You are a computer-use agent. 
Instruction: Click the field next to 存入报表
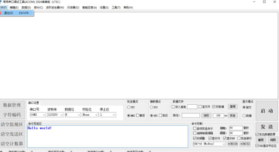point(192,107)
